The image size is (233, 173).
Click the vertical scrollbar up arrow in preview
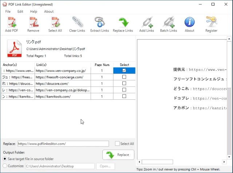(x=229, y=39)
